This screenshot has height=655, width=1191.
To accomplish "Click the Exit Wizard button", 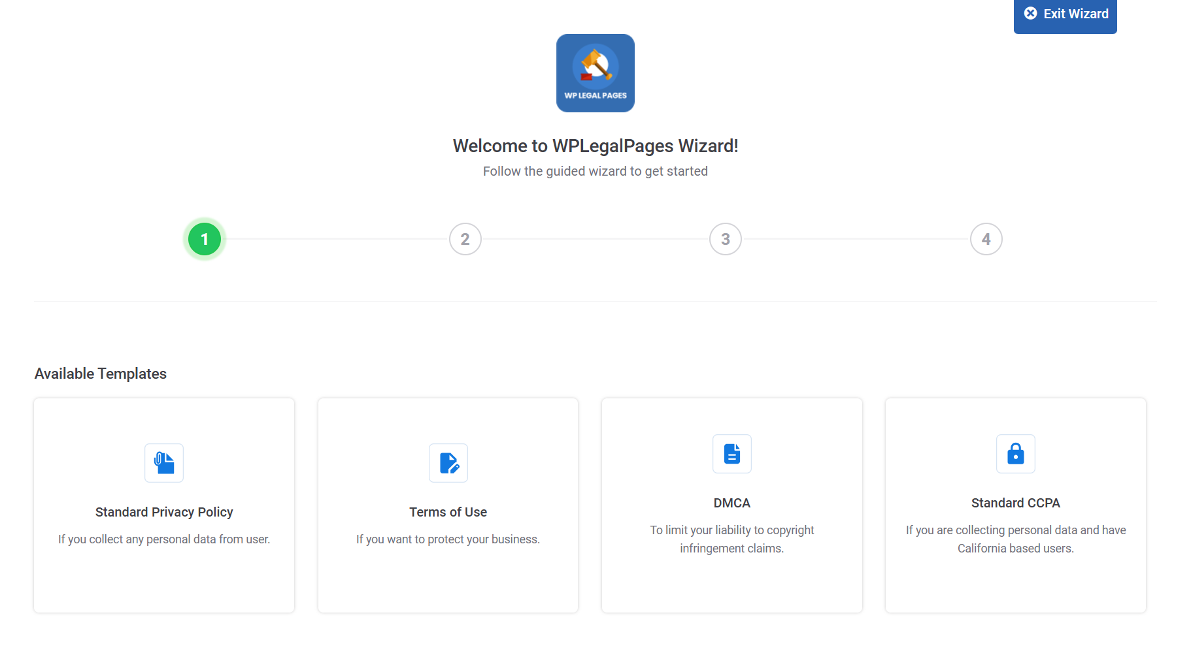I will click(x=1065, y=16).
